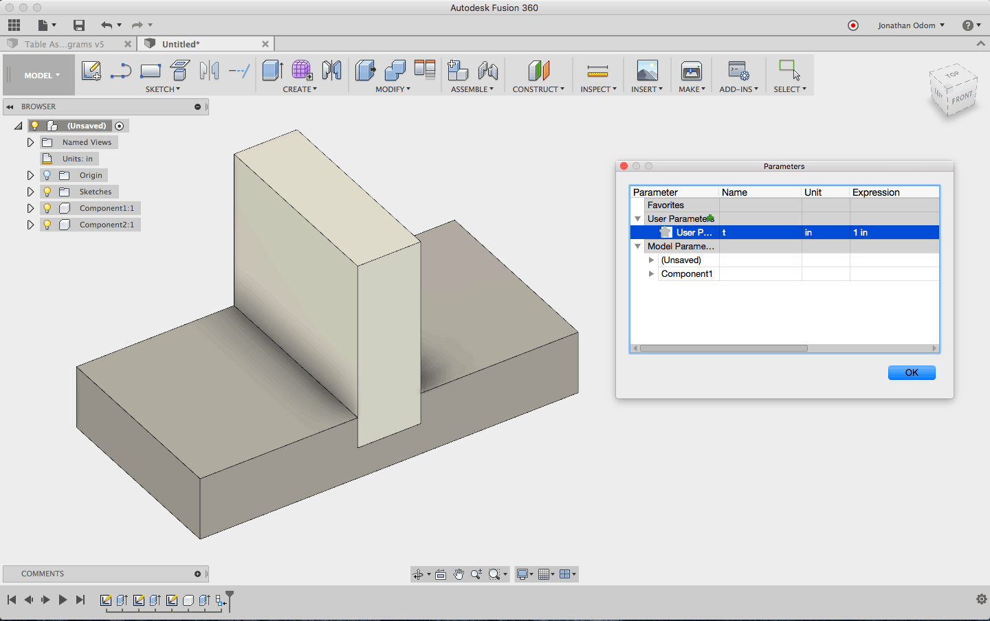This screenshot has height=621, width=990.
Task: Open the Jonathan Odom account menu
Action: 910,25
